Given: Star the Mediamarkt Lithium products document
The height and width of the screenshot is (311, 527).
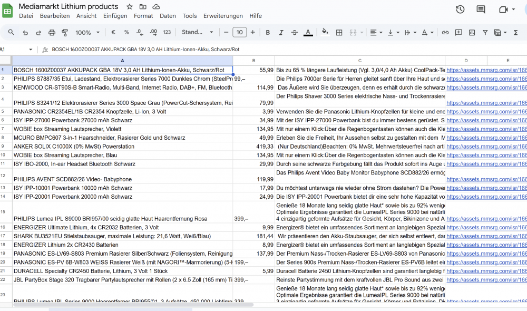Looking at the screenshot, I should (x=130, y=7).
